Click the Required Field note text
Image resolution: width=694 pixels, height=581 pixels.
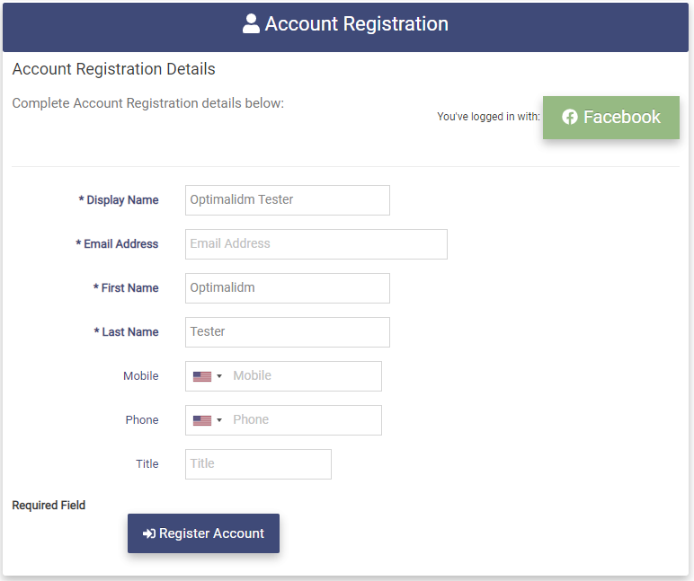pyautogui.click(x=49, y=506)
